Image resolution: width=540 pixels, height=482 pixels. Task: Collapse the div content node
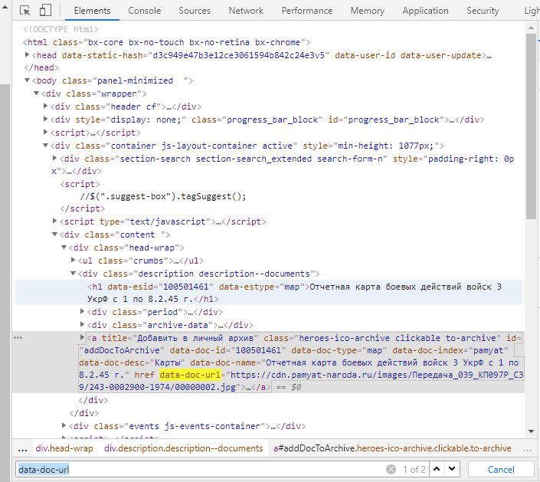pyautogui.click(x=54, y=234)
